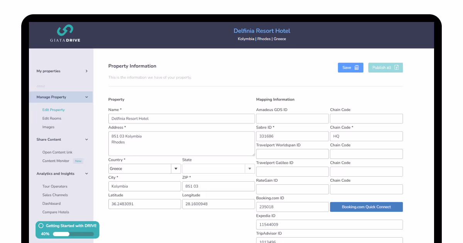The image size is (463, 243).
Task: Click the Expedia ID field
Action: point(330,224)
